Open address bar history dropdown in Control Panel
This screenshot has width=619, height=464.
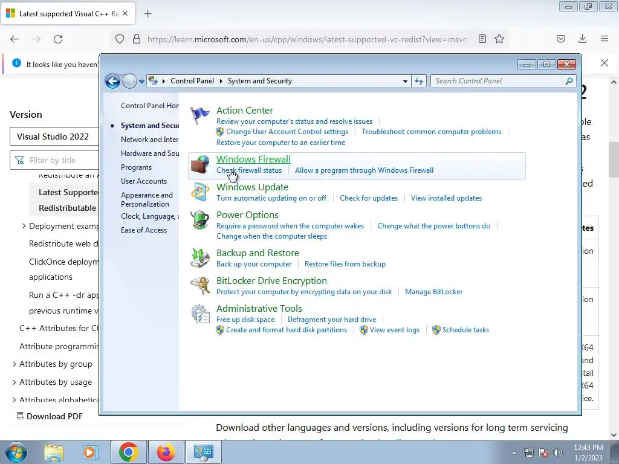tap(405, 82)
